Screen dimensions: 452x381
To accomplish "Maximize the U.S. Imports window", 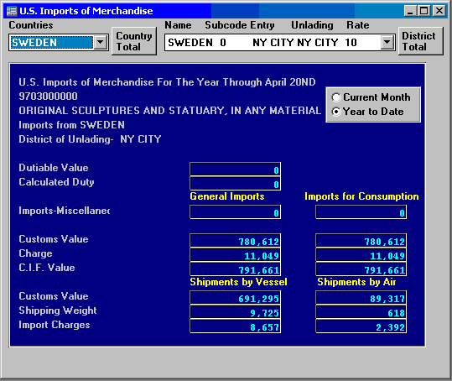I will (423, 11).
